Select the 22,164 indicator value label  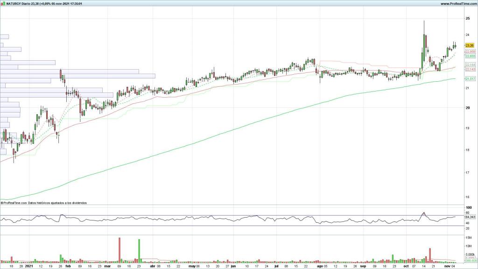470,64
